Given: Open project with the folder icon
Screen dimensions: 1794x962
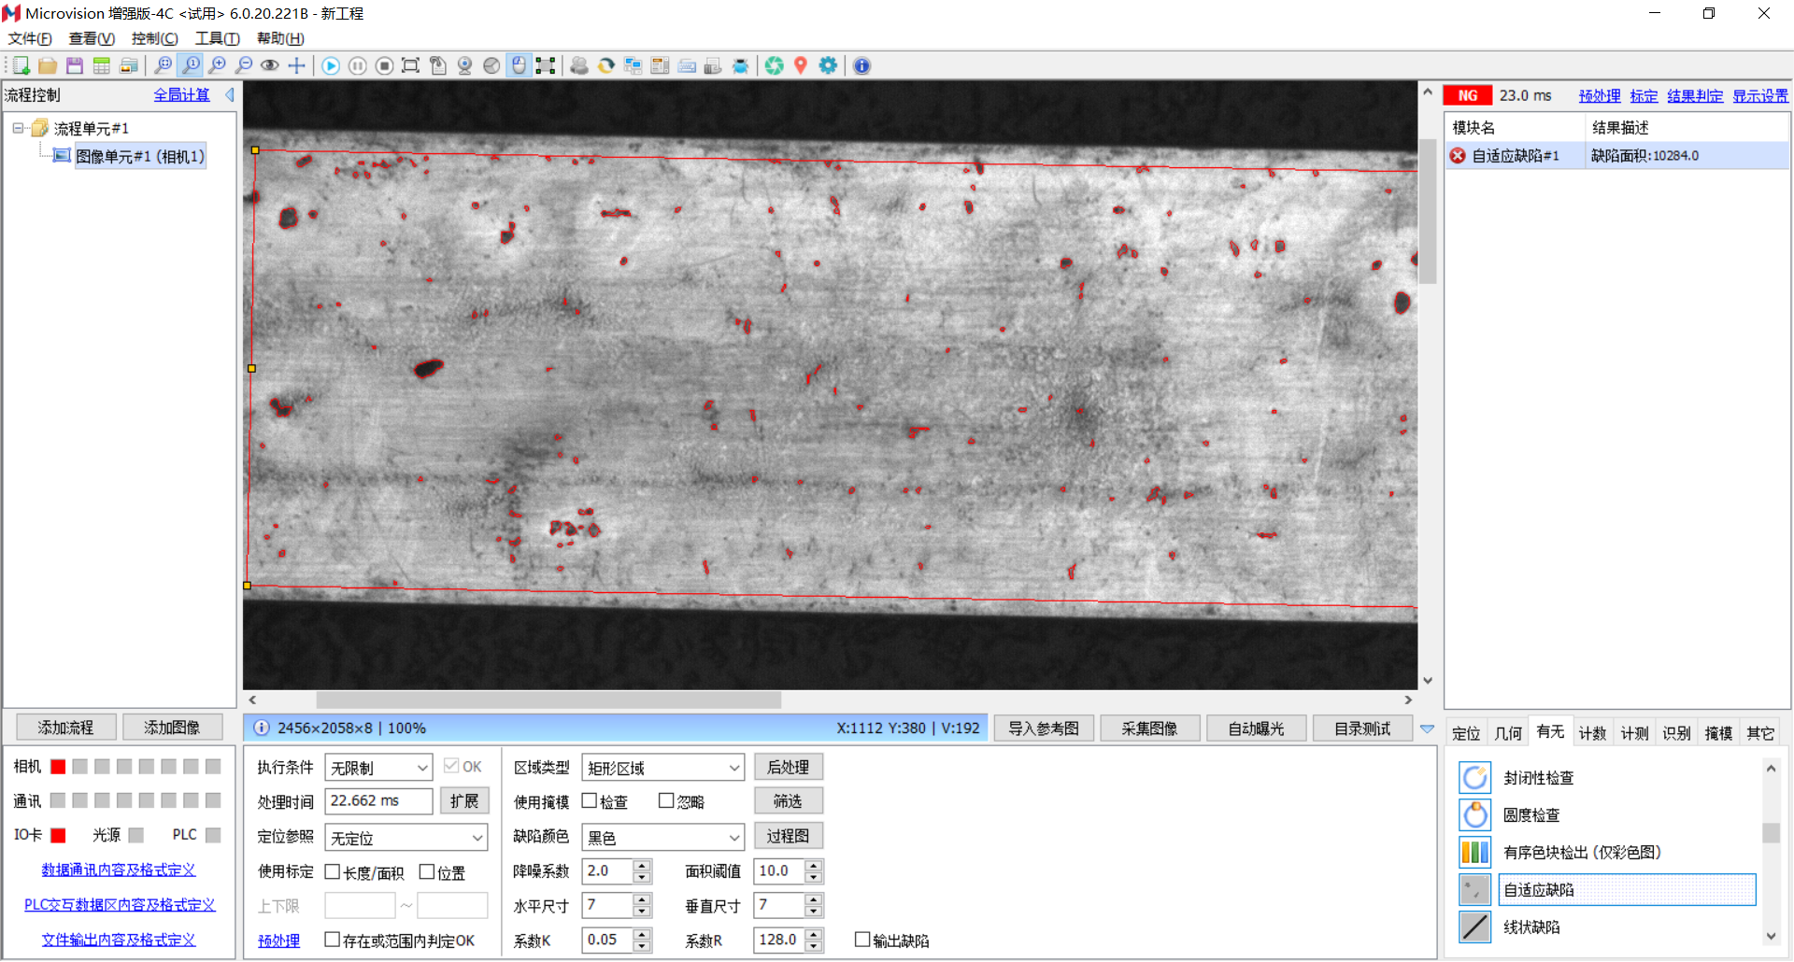Looking at the screenshot, I should pos(48,65).
